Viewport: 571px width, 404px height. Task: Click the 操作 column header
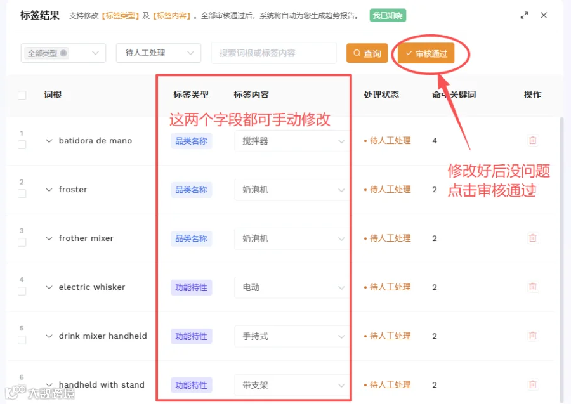point(532,94)
